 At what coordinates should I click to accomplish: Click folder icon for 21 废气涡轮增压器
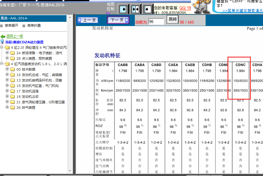tap(12, 102)
